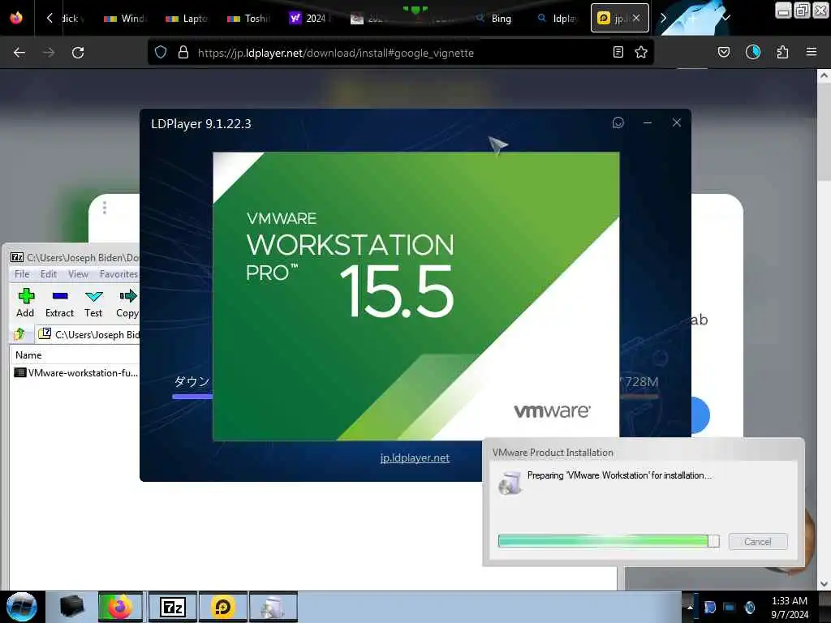Screen dimensions: 831x623
Task: Select the VMware-workstation-fu... file row
Action: click(75, 373)
